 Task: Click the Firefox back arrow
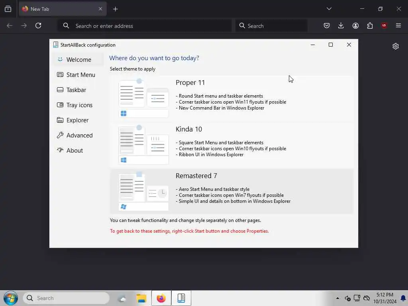tap(10, 25)
